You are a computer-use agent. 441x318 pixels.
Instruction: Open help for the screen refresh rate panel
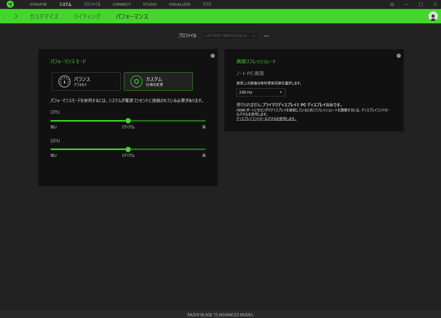point(398,56)
